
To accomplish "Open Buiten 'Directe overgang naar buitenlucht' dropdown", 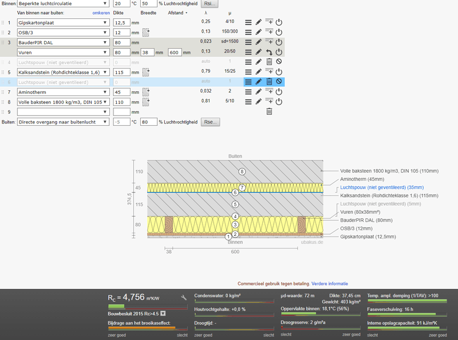I will click(64, 122).
